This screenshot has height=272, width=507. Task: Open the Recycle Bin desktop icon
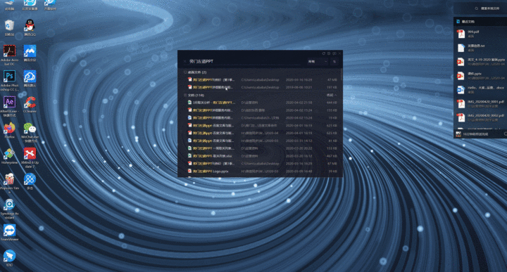[x=9, y=27]
